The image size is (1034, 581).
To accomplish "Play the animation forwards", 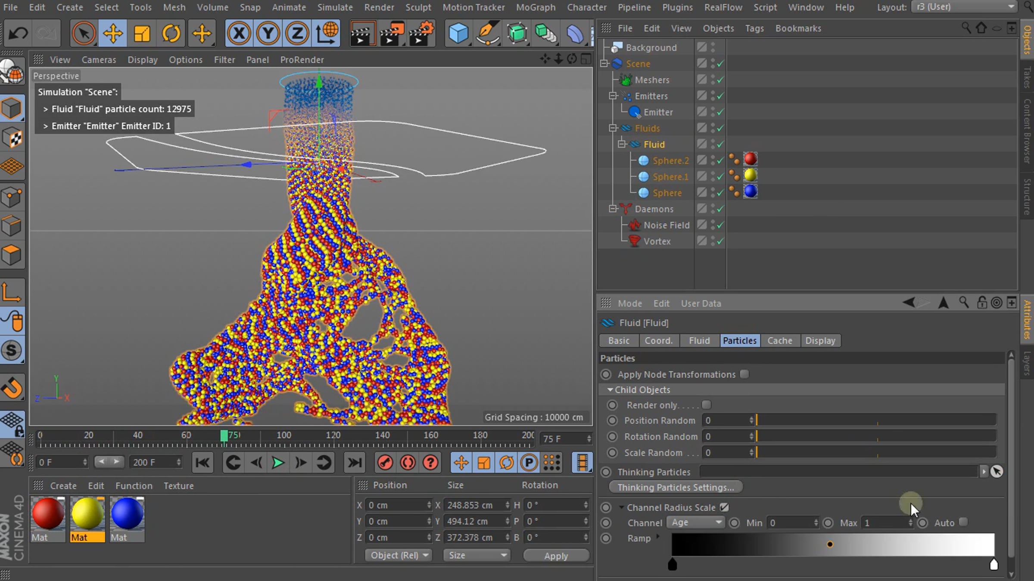I will [x=278, y=463].
